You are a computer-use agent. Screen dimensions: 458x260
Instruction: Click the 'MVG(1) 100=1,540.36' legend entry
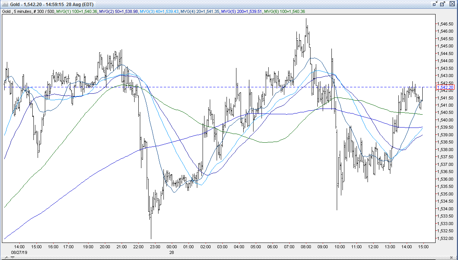coord(76,12)
